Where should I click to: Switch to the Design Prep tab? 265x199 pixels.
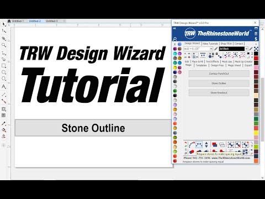pyautogui.click(x=217, y=65)
